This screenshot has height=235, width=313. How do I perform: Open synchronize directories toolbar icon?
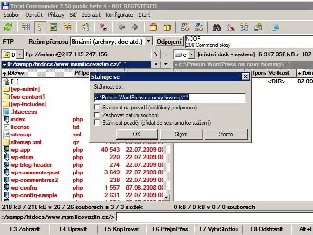pos(244,27)
